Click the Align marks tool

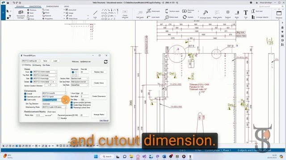(217, 14)
